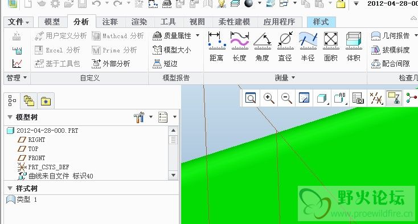Toggle datum display filter in view toolbar
This screenshot has height=224, width=418.
pos(376,99)
